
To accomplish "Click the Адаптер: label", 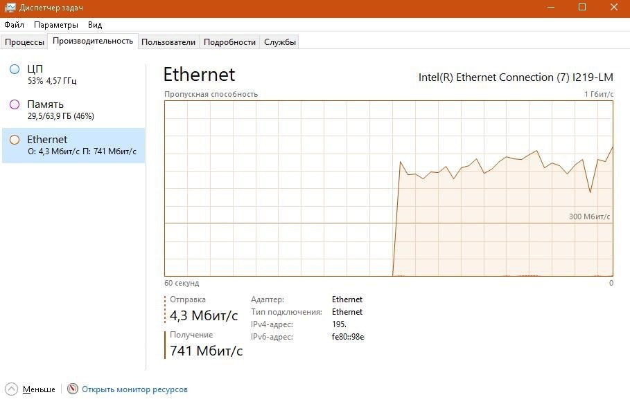I will click(x=268, y=299).
